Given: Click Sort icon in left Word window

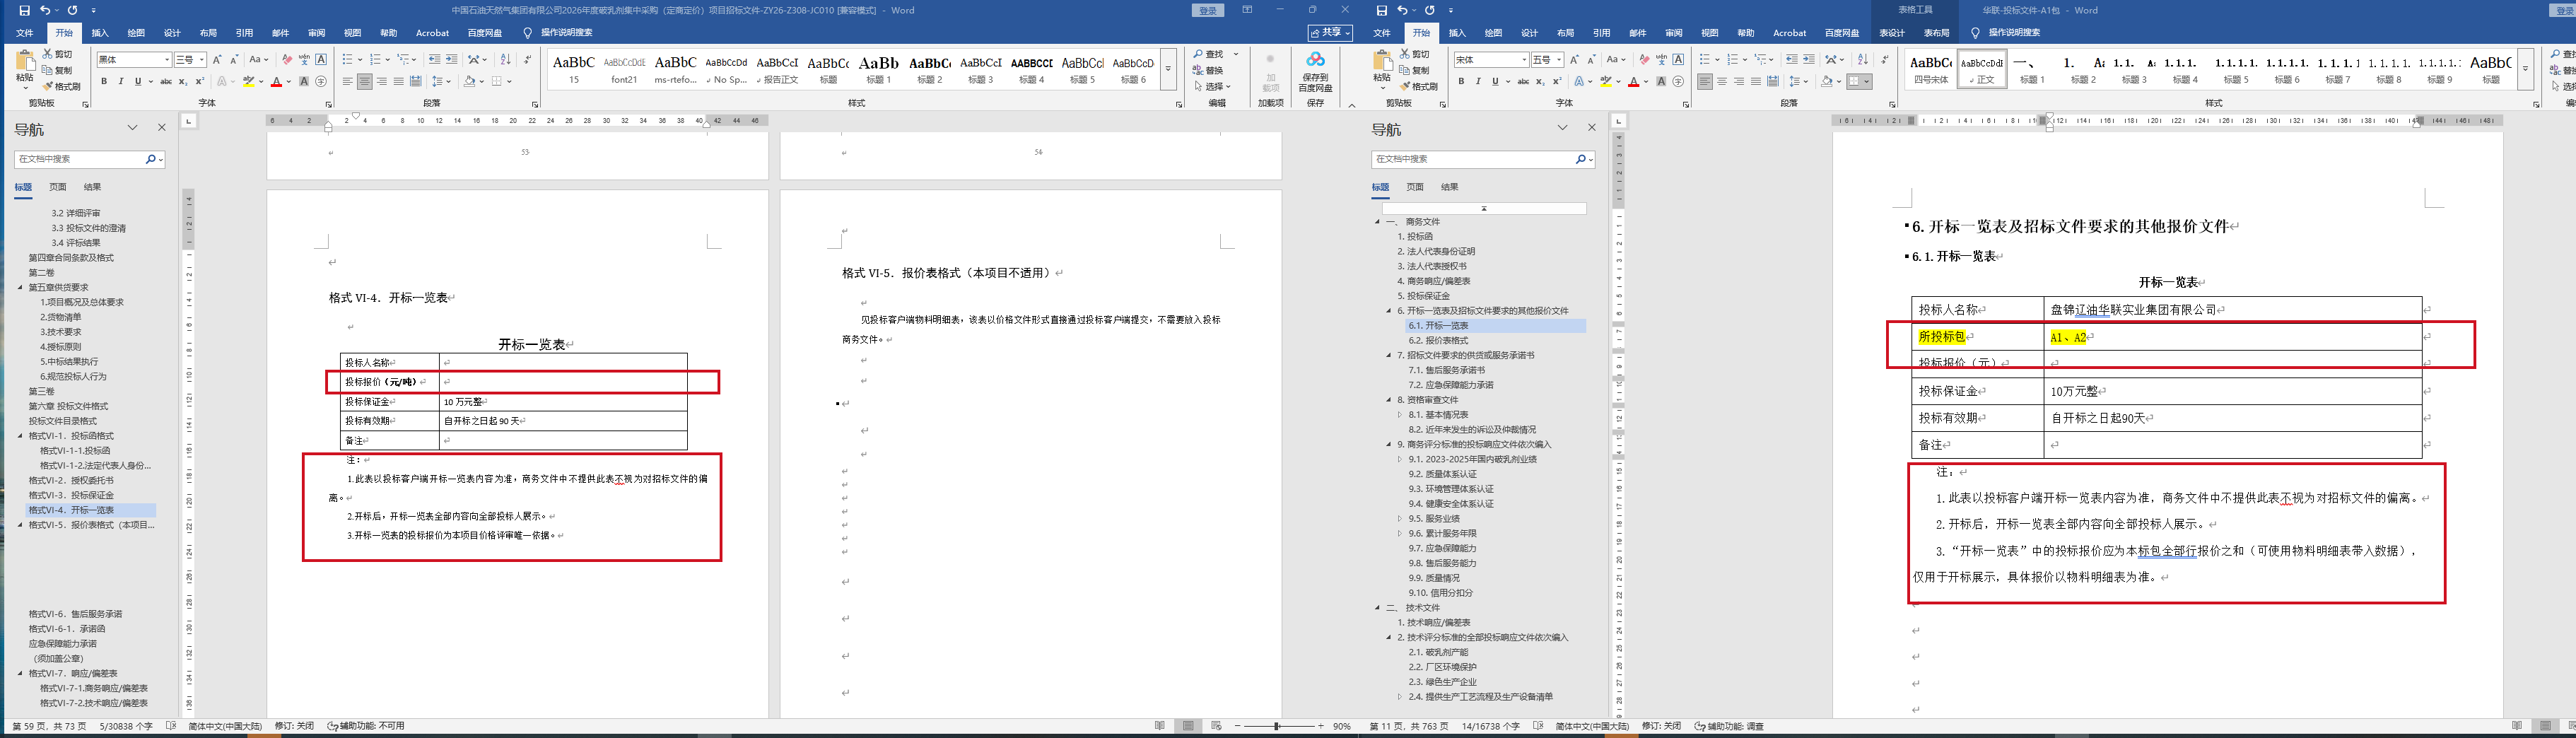Looking at the screenshot, I should [505, 60].
